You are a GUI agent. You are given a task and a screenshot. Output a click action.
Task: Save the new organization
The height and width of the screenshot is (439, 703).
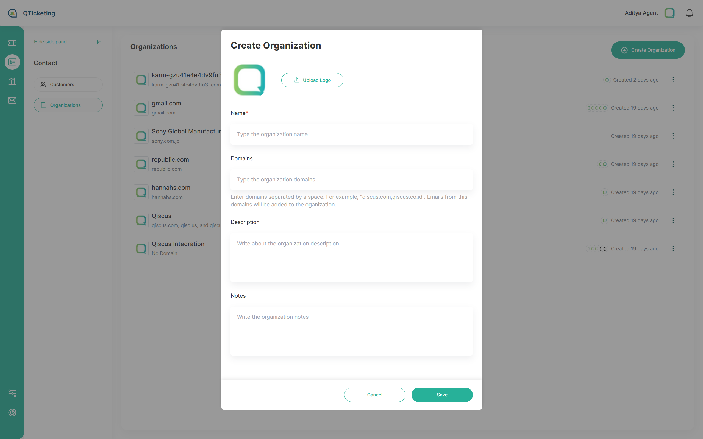coord(442,395)
